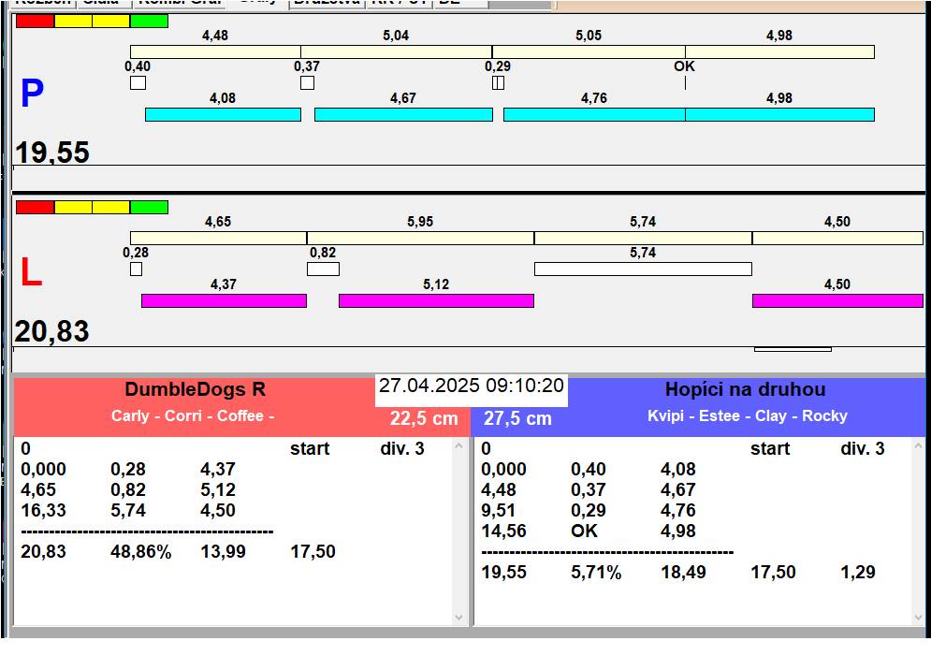Click the pale yellow 5,04 bar in lane P
Viewport: 931px width, 670px height.
[x=396, y=51]
